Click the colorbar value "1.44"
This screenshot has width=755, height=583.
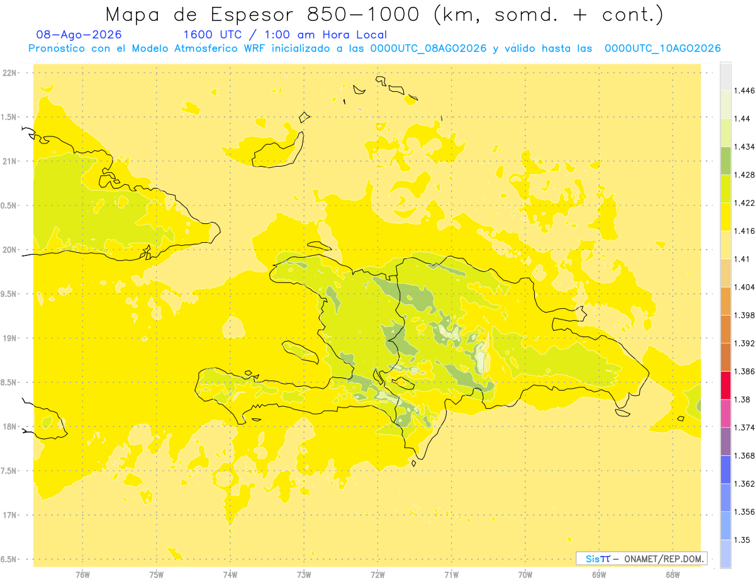tap(742, 118)
